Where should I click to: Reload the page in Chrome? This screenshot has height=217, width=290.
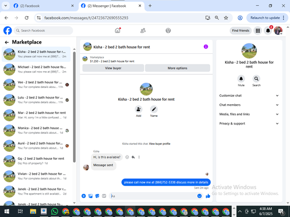[x=27, y=18]
